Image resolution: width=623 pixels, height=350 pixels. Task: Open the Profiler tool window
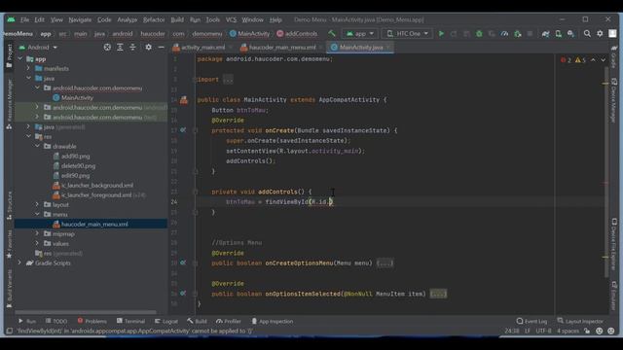coord(229,321)
